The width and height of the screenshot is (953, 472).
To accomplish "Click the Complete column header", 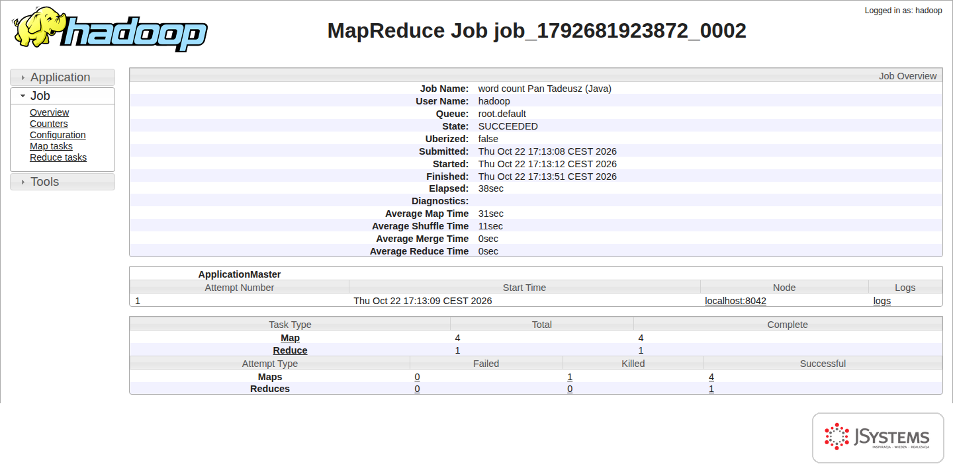I will [x=788, y=325].
